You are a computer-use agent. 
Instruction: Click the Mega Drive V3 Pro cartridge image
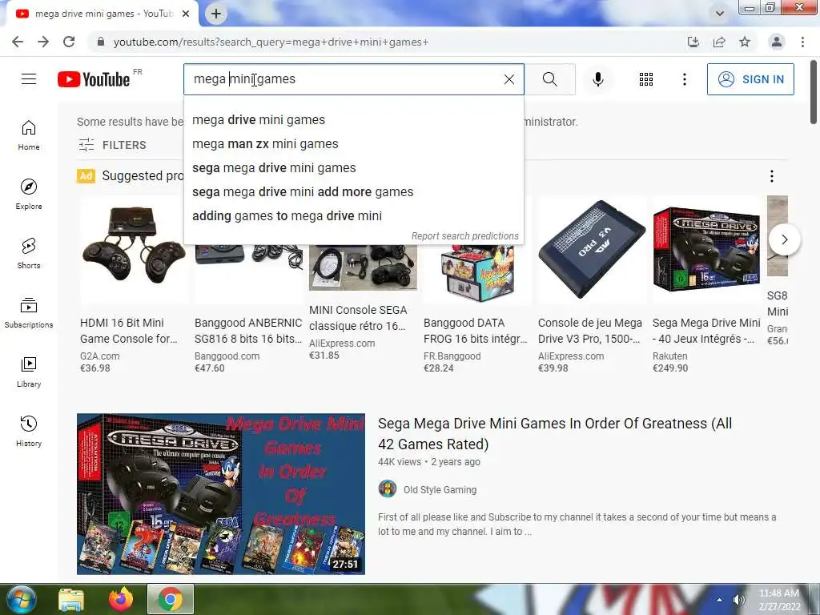pos(592,249)
